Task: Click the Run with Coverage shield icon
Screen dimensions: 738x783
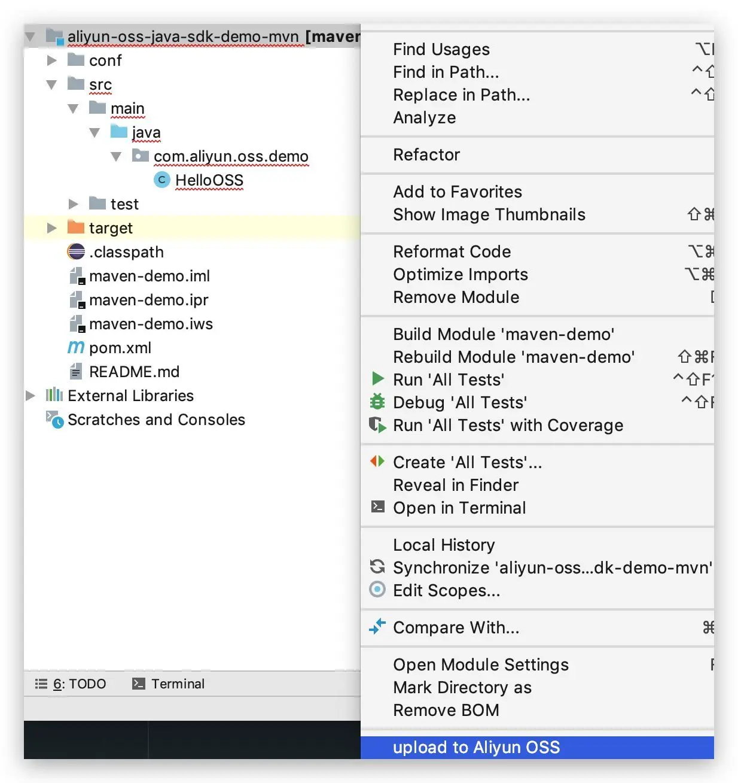Action: coord(377,425)
